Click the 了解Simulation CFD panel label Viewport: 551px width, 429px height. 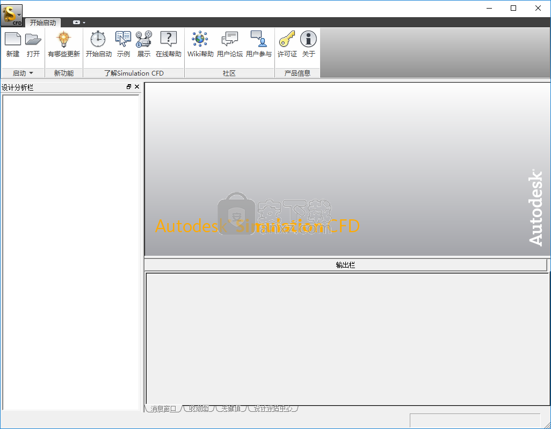134,73
